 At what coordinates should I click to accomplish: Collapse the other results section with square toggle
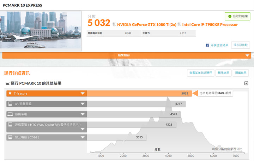(x=246, y=83)
